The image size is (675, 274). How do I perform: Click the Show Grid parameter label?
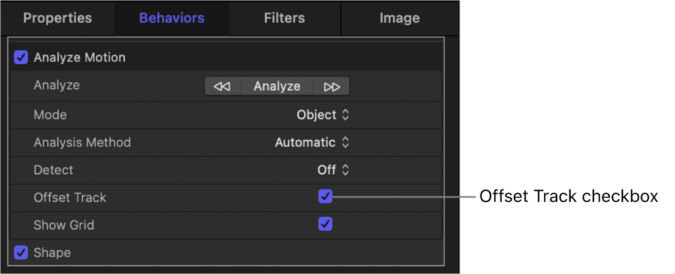64,225
